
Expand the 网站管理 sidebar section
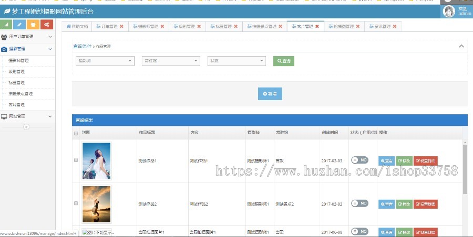pyautogui.click(x=27, y=116)
